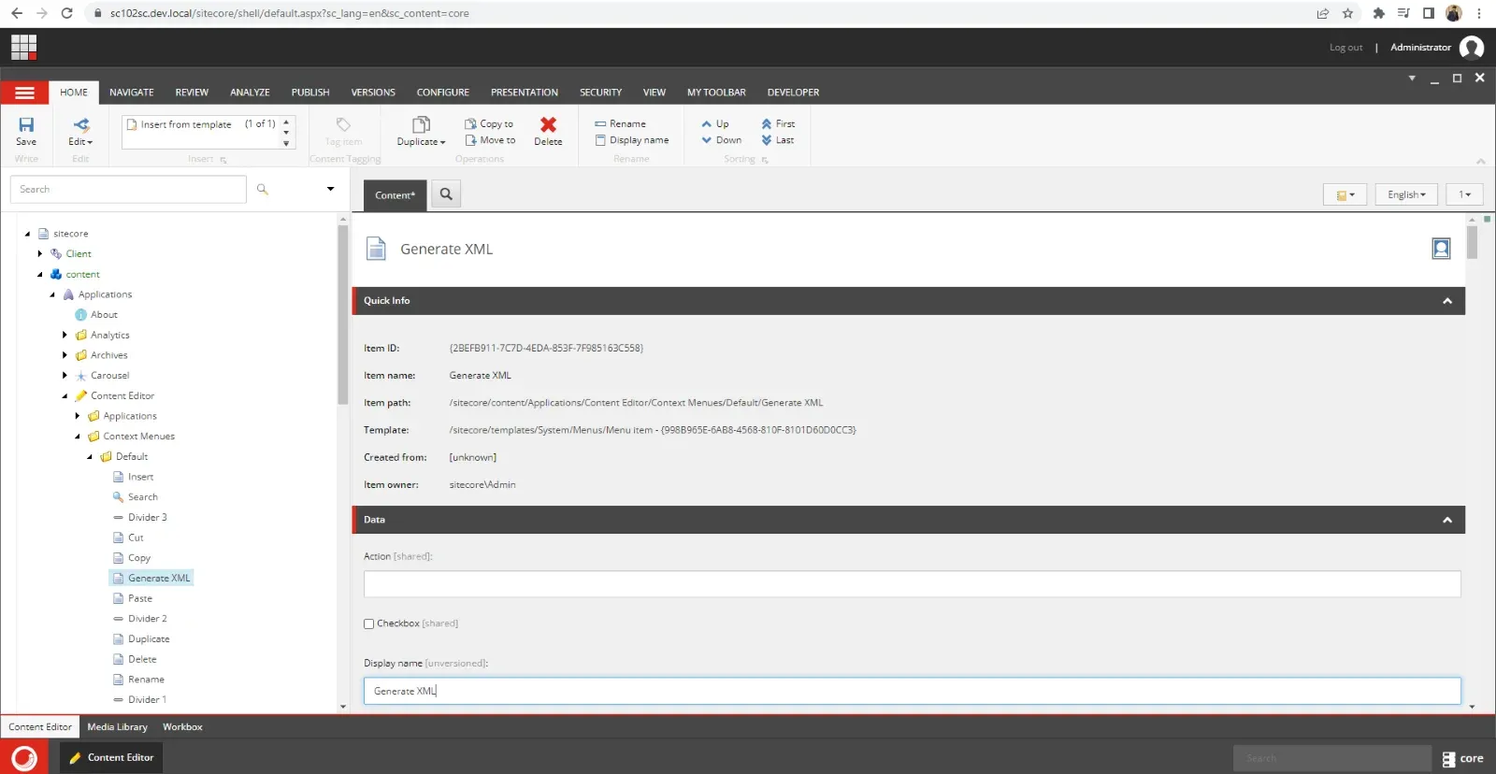This screenshot has width=1496, height=774.
Task: Select the Paste tree item
Action: (140, 598)
